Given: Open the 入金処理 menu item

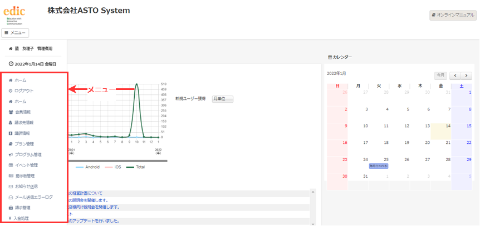Looking at the screenshot, I should pyautogui.click(x=21, y=218).
